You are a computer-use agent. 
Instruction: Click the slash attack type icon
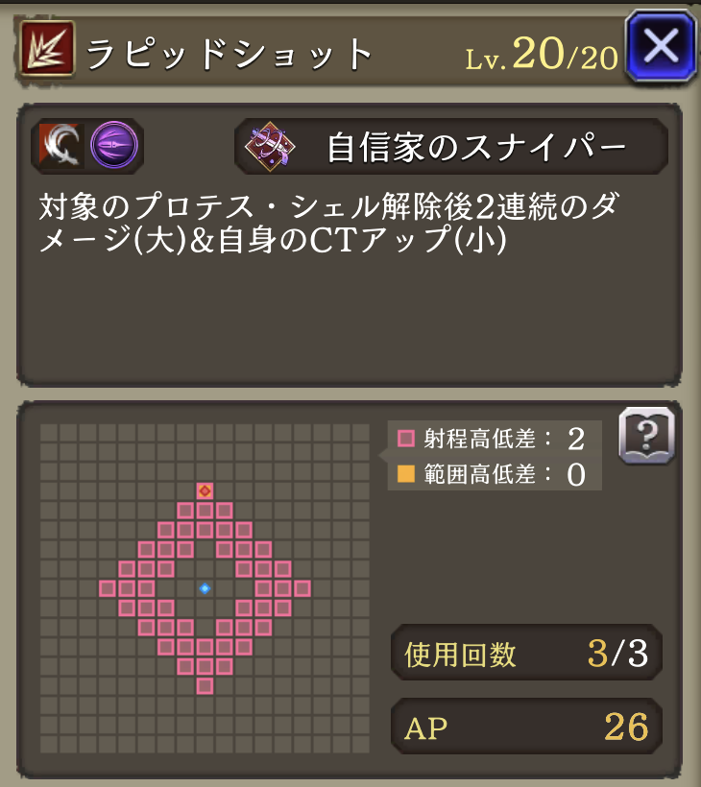[61, 146]
